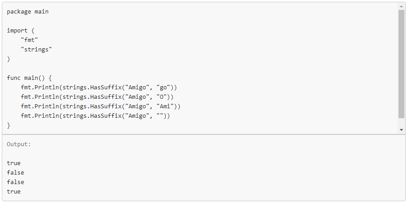Click the scrollbar up arrow
Image resolution: width=408 pixels, height=203 pixels.
[x=401, y=6]
